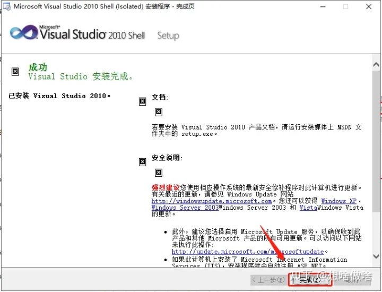Open the Windows Server 2003 link
The image size is (382, 292).
pyautogui.click(x=185, y=208)
